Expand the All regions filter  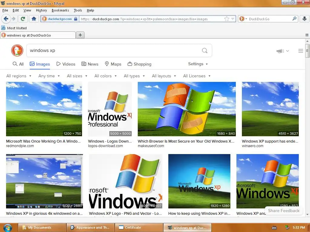click(x=19, y=76)
